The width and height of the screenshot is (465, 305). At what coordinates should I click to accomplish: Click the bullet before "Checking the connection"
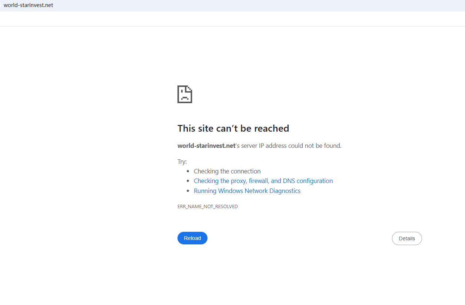pos(189,171)
